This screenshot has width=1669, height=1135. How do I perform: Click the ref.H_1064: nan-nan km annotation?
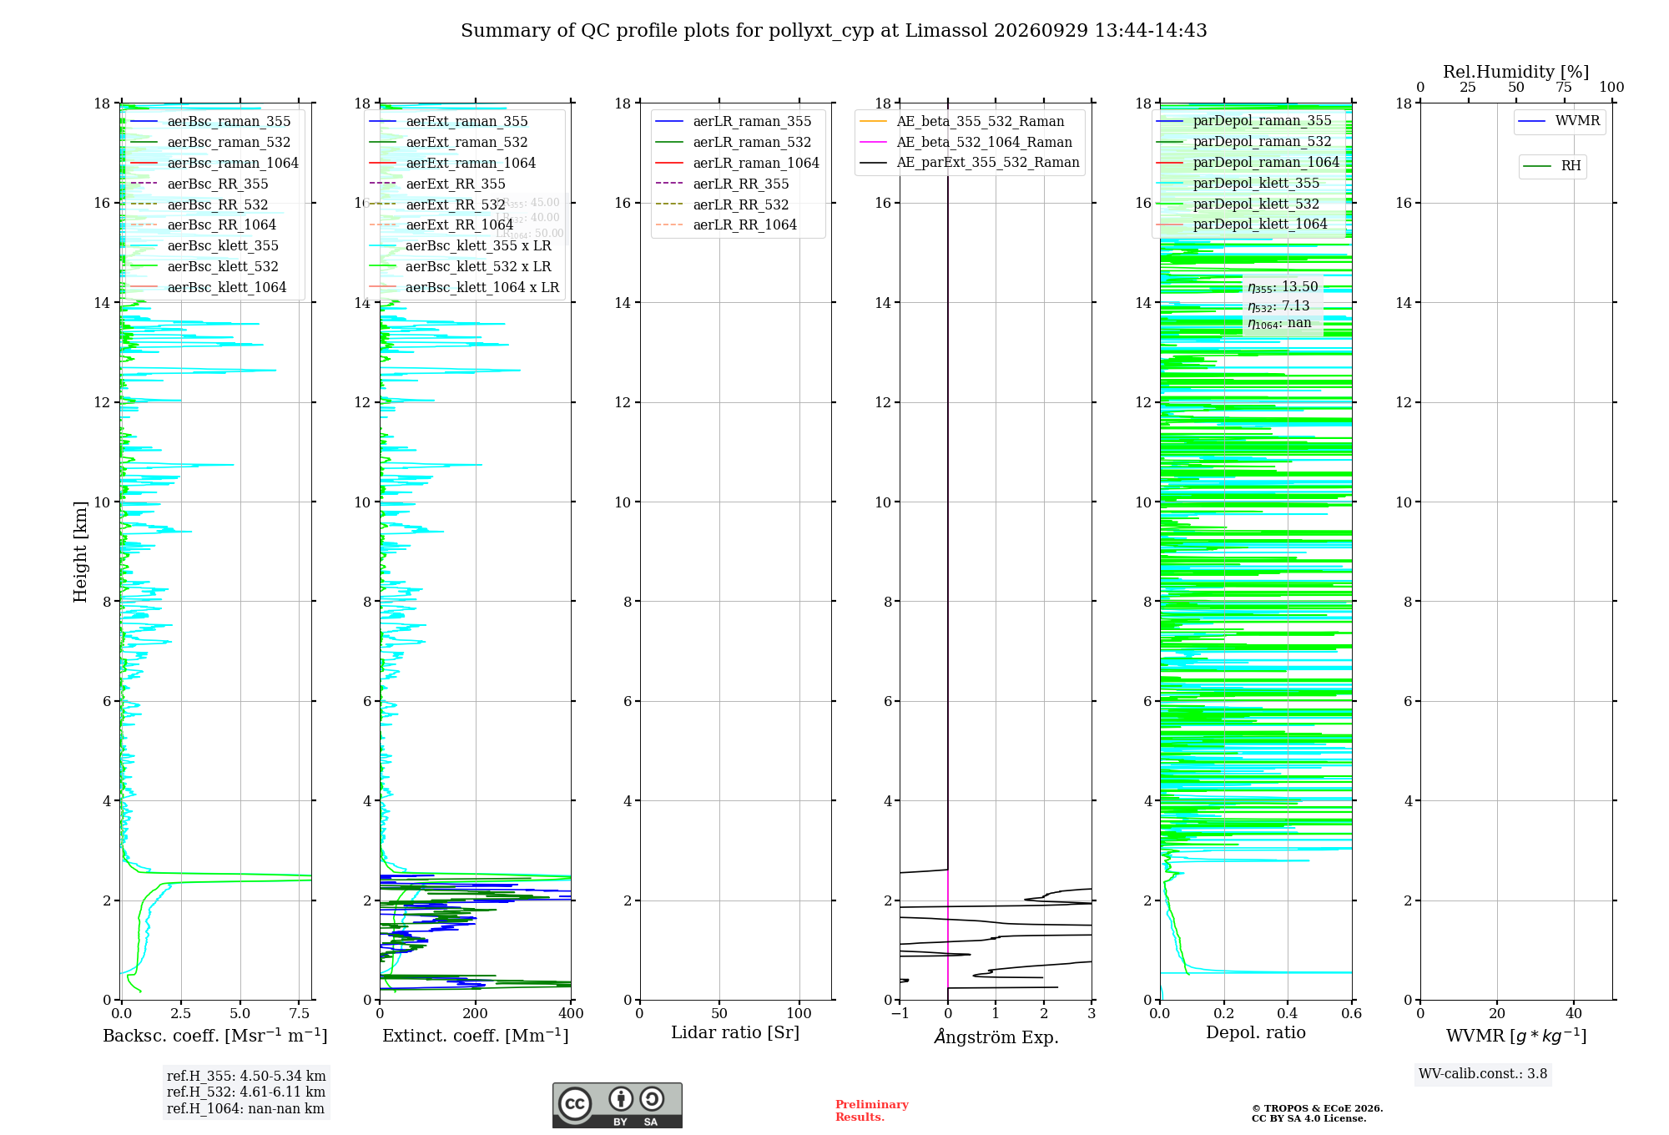(x=245, y=1109)
